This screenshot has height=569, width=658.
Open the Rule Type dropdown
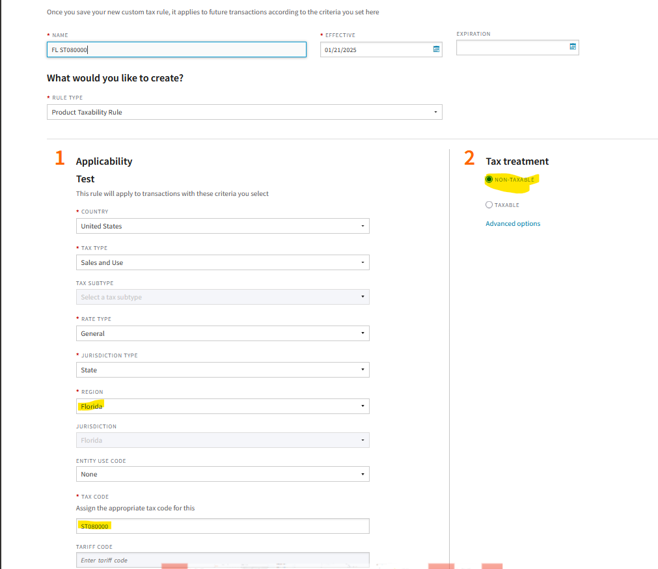tap(244, 112)
